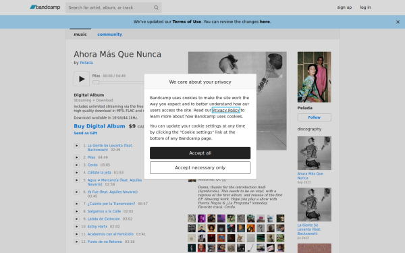This screenshot has height=253, width=405.
Task: Open Ahora Más Que Nunca discography thumbnail
Action: pyautogui.click(x=314, y=153)
